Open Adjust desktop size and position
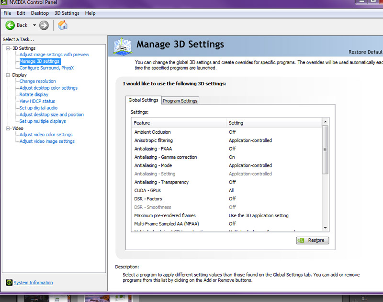The image size is (383, 302). tap(52, 115)
